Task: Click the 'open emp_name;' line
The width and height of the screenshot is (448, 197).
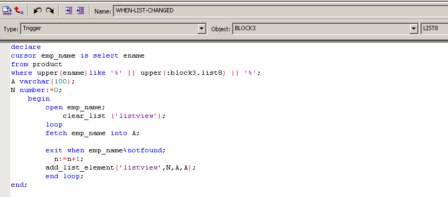Action: [x=76, y=108]
